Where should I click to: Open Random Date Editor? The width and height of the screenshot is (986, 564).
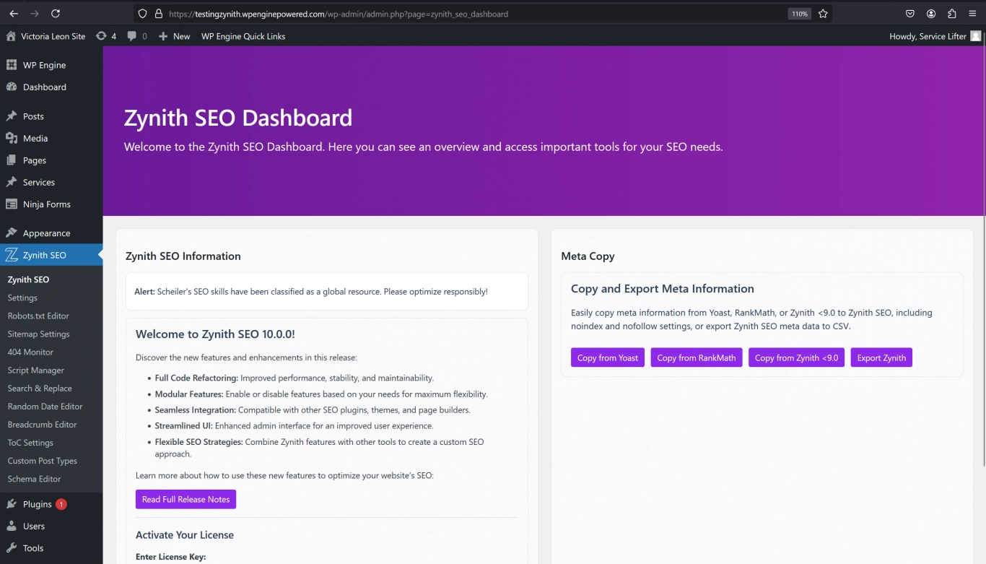tap(45, 406)
